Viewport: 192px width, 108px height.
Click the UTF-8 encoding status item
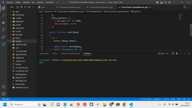(x=166, y=99)
